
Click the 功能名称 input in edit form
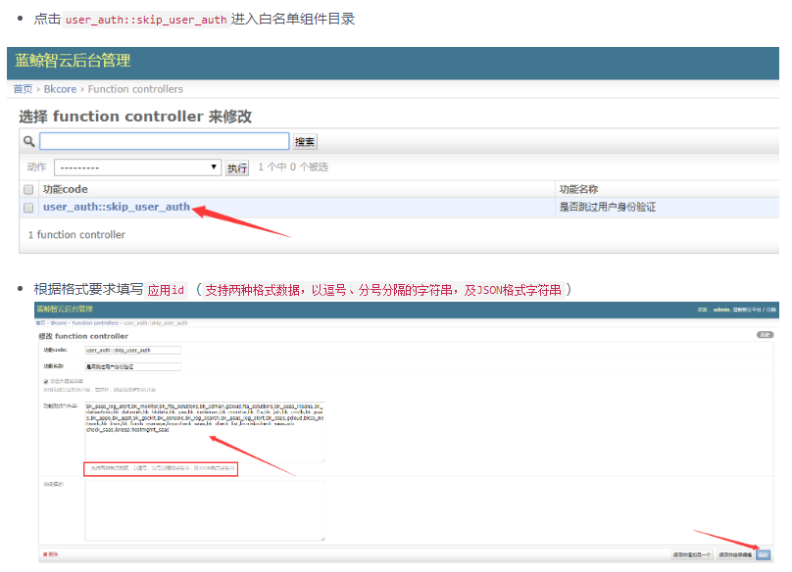[x=133, y=366]
